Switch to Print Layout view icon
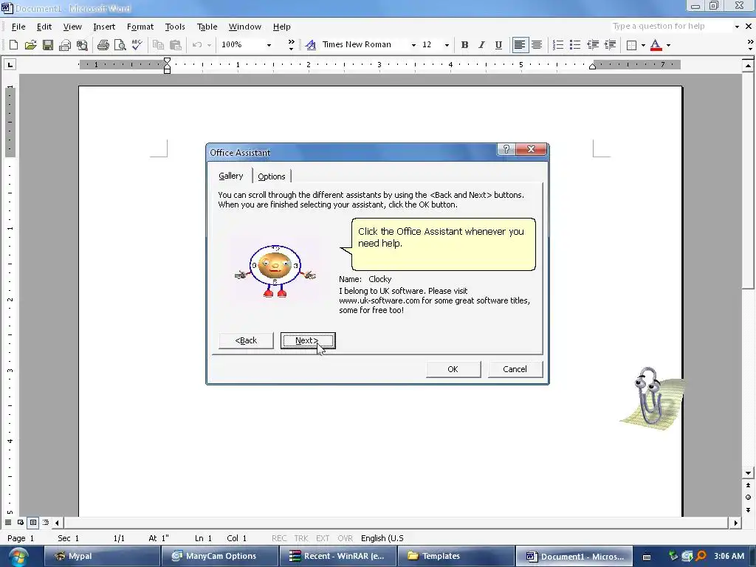Screen dimensions: 756x567 [32, 522]
